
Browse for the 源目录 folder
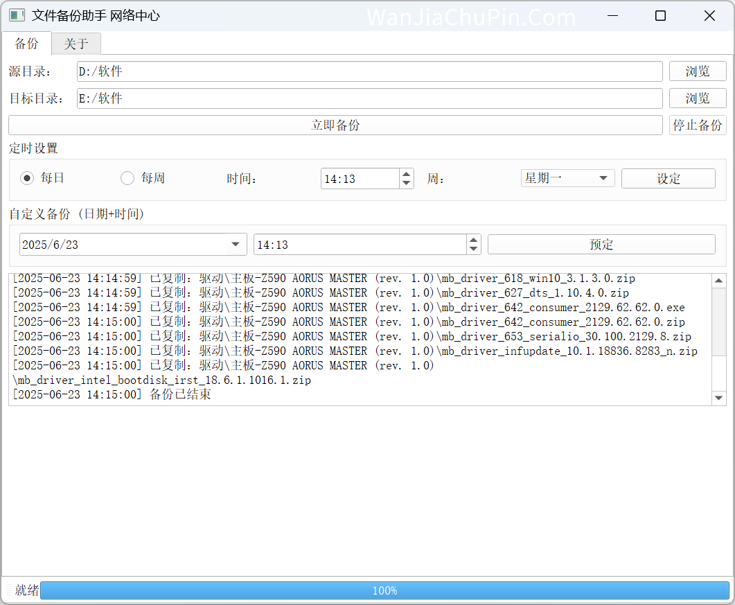[698, 71]
